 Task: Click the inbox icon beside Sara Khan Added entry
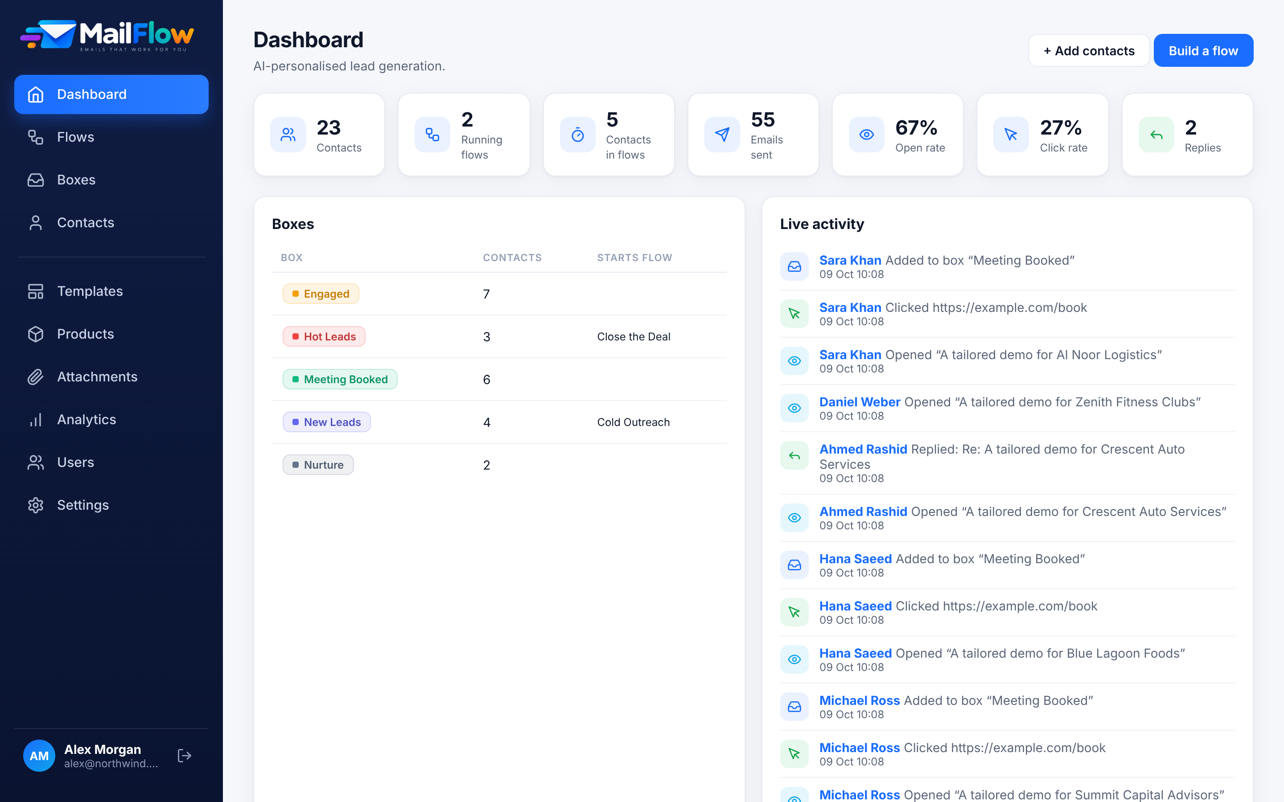(794, 266)
